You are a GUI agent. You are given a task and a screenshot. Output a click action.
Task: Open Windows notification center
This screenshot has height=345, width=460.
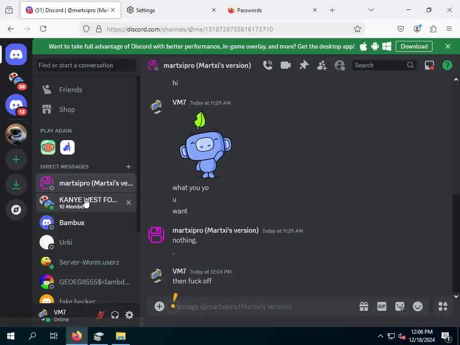[x=446, y=336]
